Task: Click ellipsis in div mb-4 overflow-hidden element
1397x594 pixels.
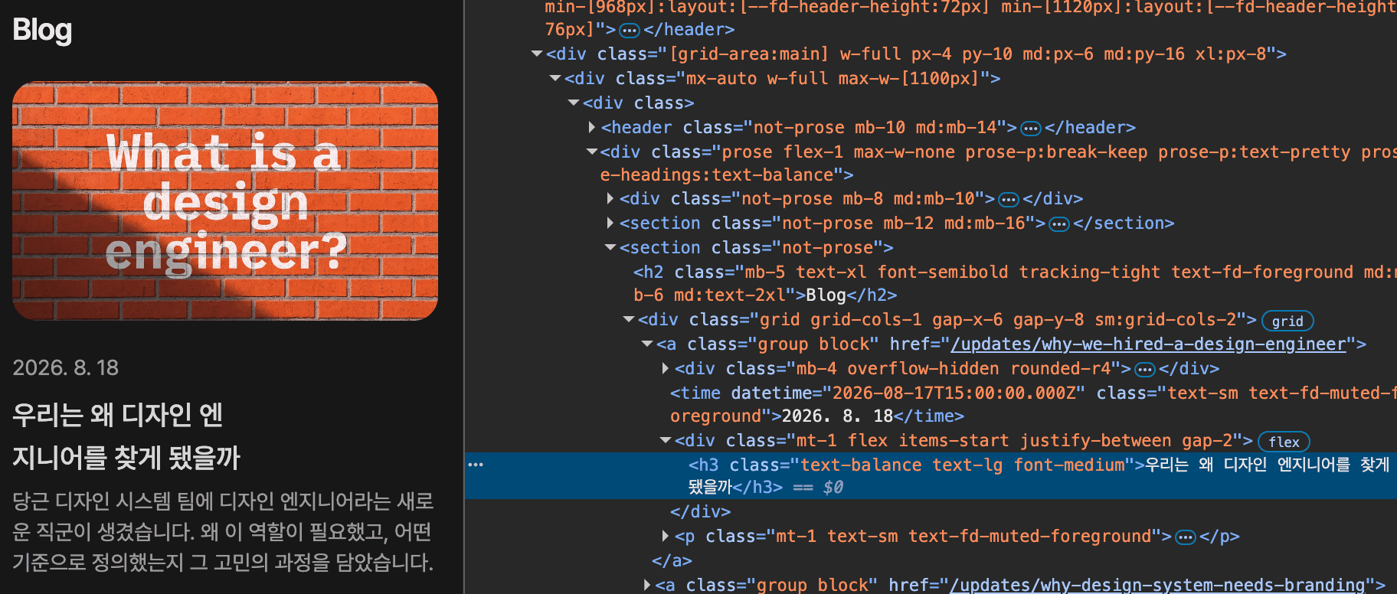Action: (x=1144, y=370)
